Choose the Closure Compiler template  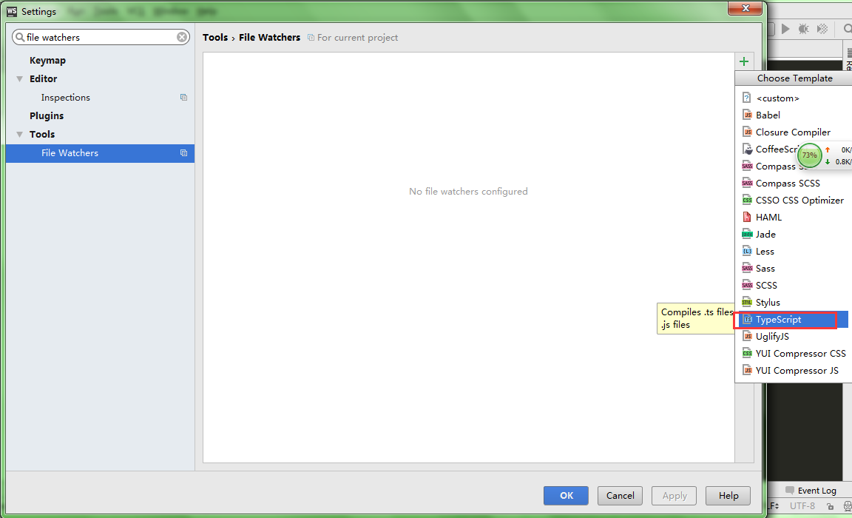(794, 132)
